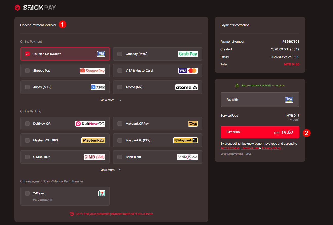Click the Atome logo icon
The height and width of the screenshot is (225, 333).
(186, 87)
